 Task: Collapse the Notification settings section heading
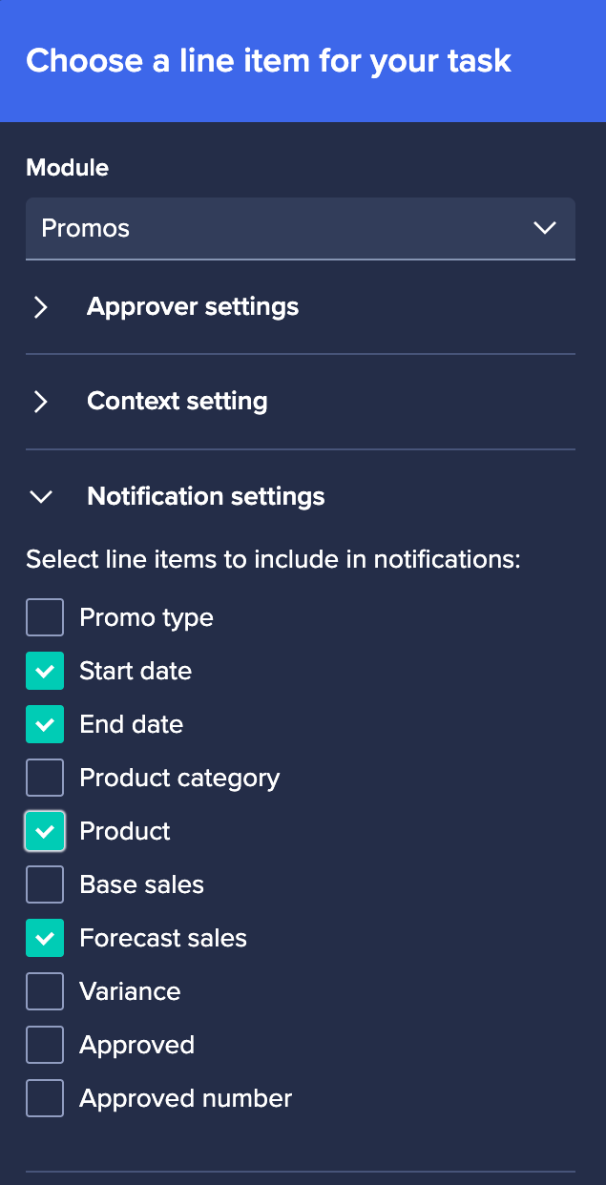[x=205, y=497]
